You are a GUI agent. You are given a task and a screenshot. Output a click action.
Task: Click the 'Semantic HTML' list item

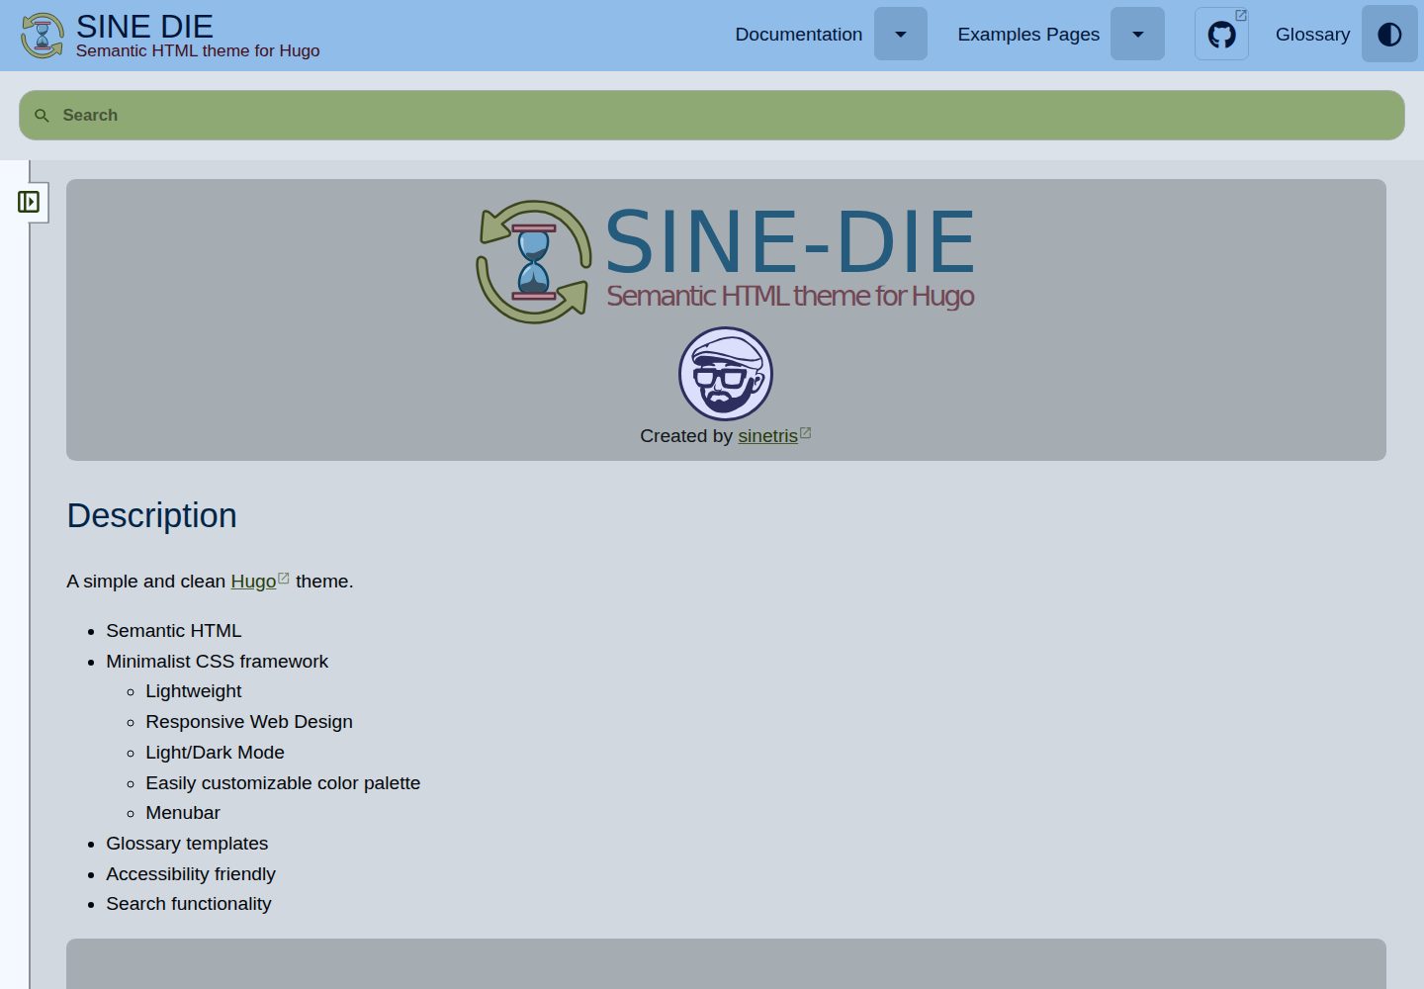click(174, 631)
